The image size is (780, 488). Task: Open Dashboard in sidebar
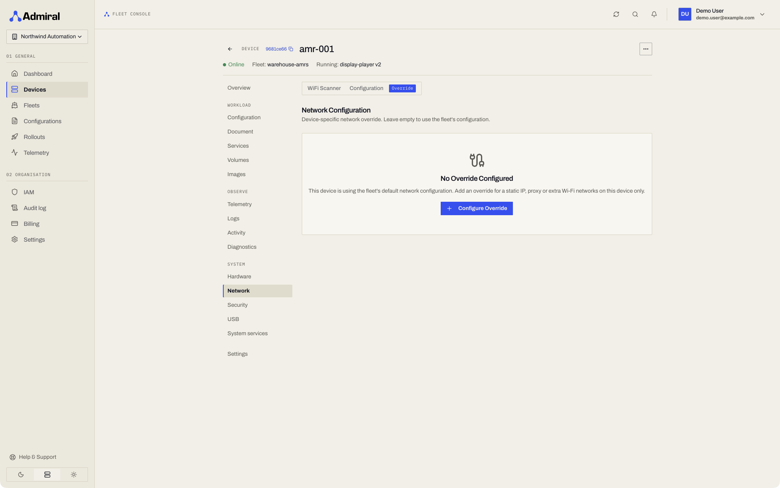(47, 74)
